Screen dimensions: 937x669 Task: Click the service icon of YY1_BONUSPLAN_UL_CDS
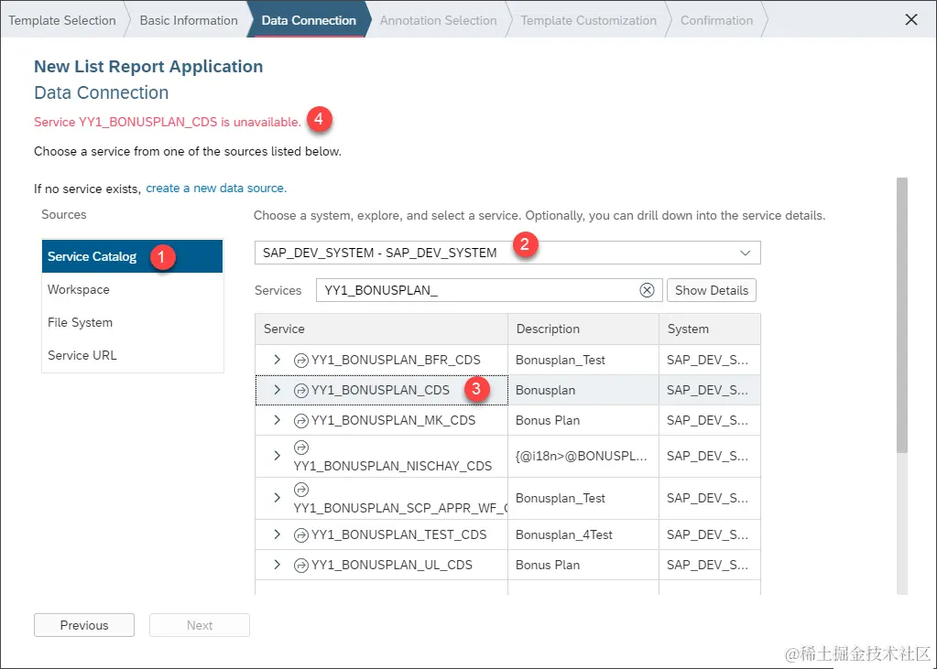tap(301, 565)
